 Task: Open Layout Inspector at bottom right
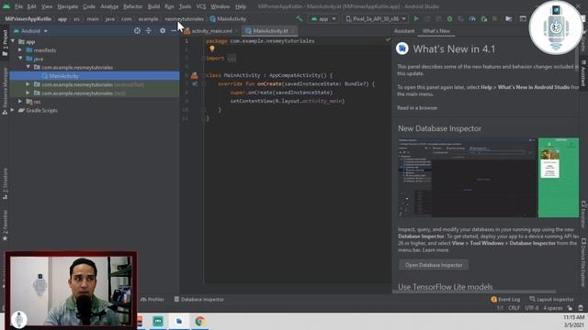[551, 300]
